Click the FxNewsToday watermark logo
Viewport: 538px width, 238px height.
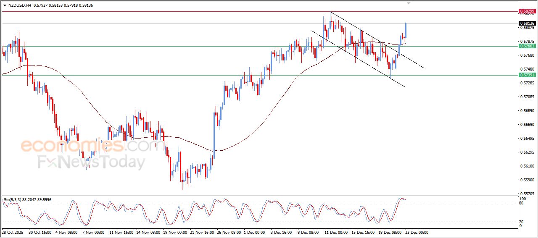pos(92,162)
